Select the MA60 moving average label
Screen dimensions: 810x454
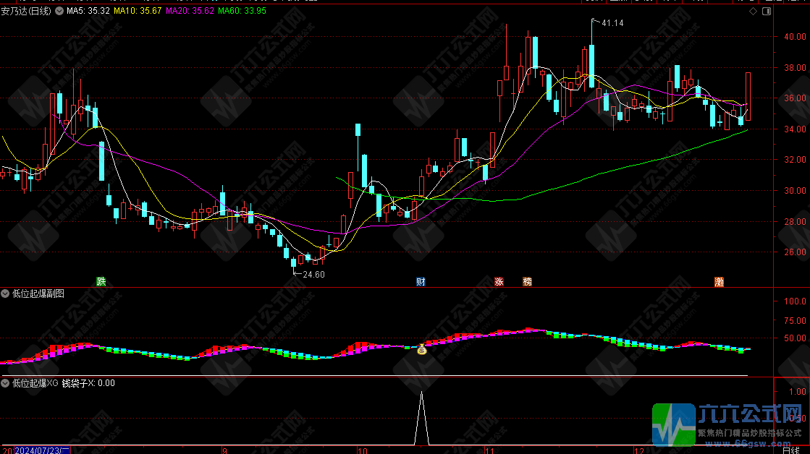242,12
